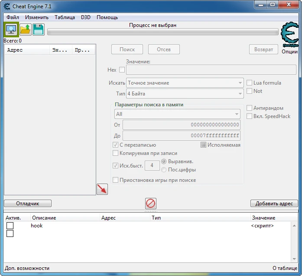Select the Выравнив. radio button

click(x=164, y=161)
